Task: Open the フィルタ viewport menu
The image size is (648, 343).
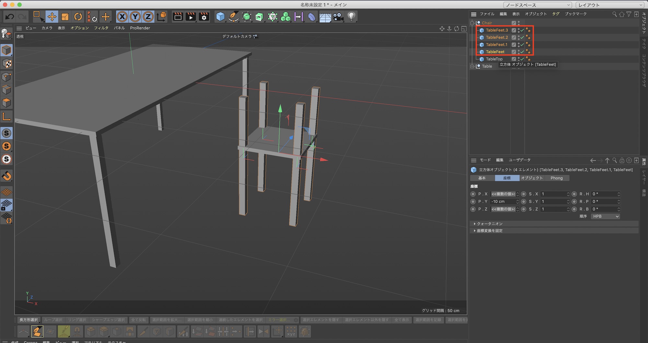Action: point(101,28)
